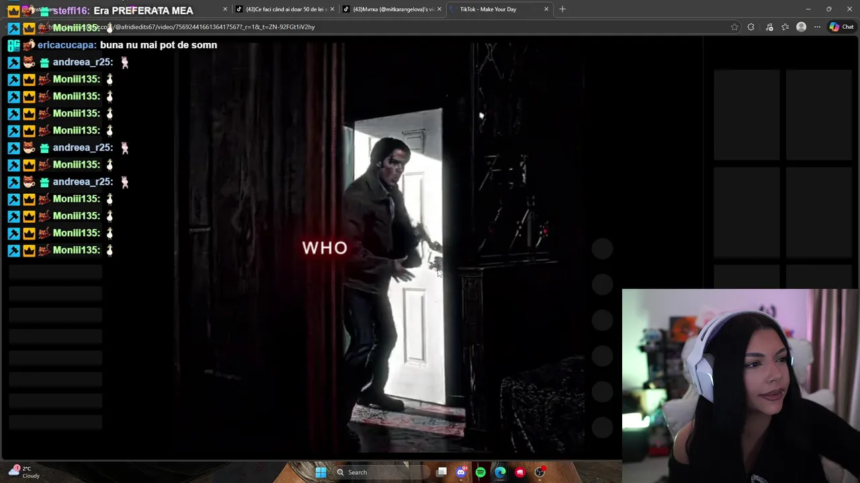The width and height of the screenshot is (860, 483).
Task: Open Task View from the taskbar
Action: click(441, 472)
